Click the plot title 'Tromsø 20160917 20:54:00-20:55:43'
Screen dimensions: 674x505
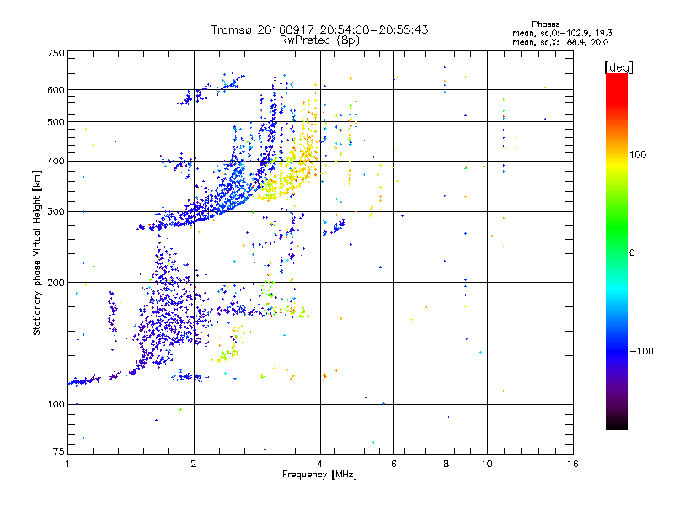pos(319,29)
